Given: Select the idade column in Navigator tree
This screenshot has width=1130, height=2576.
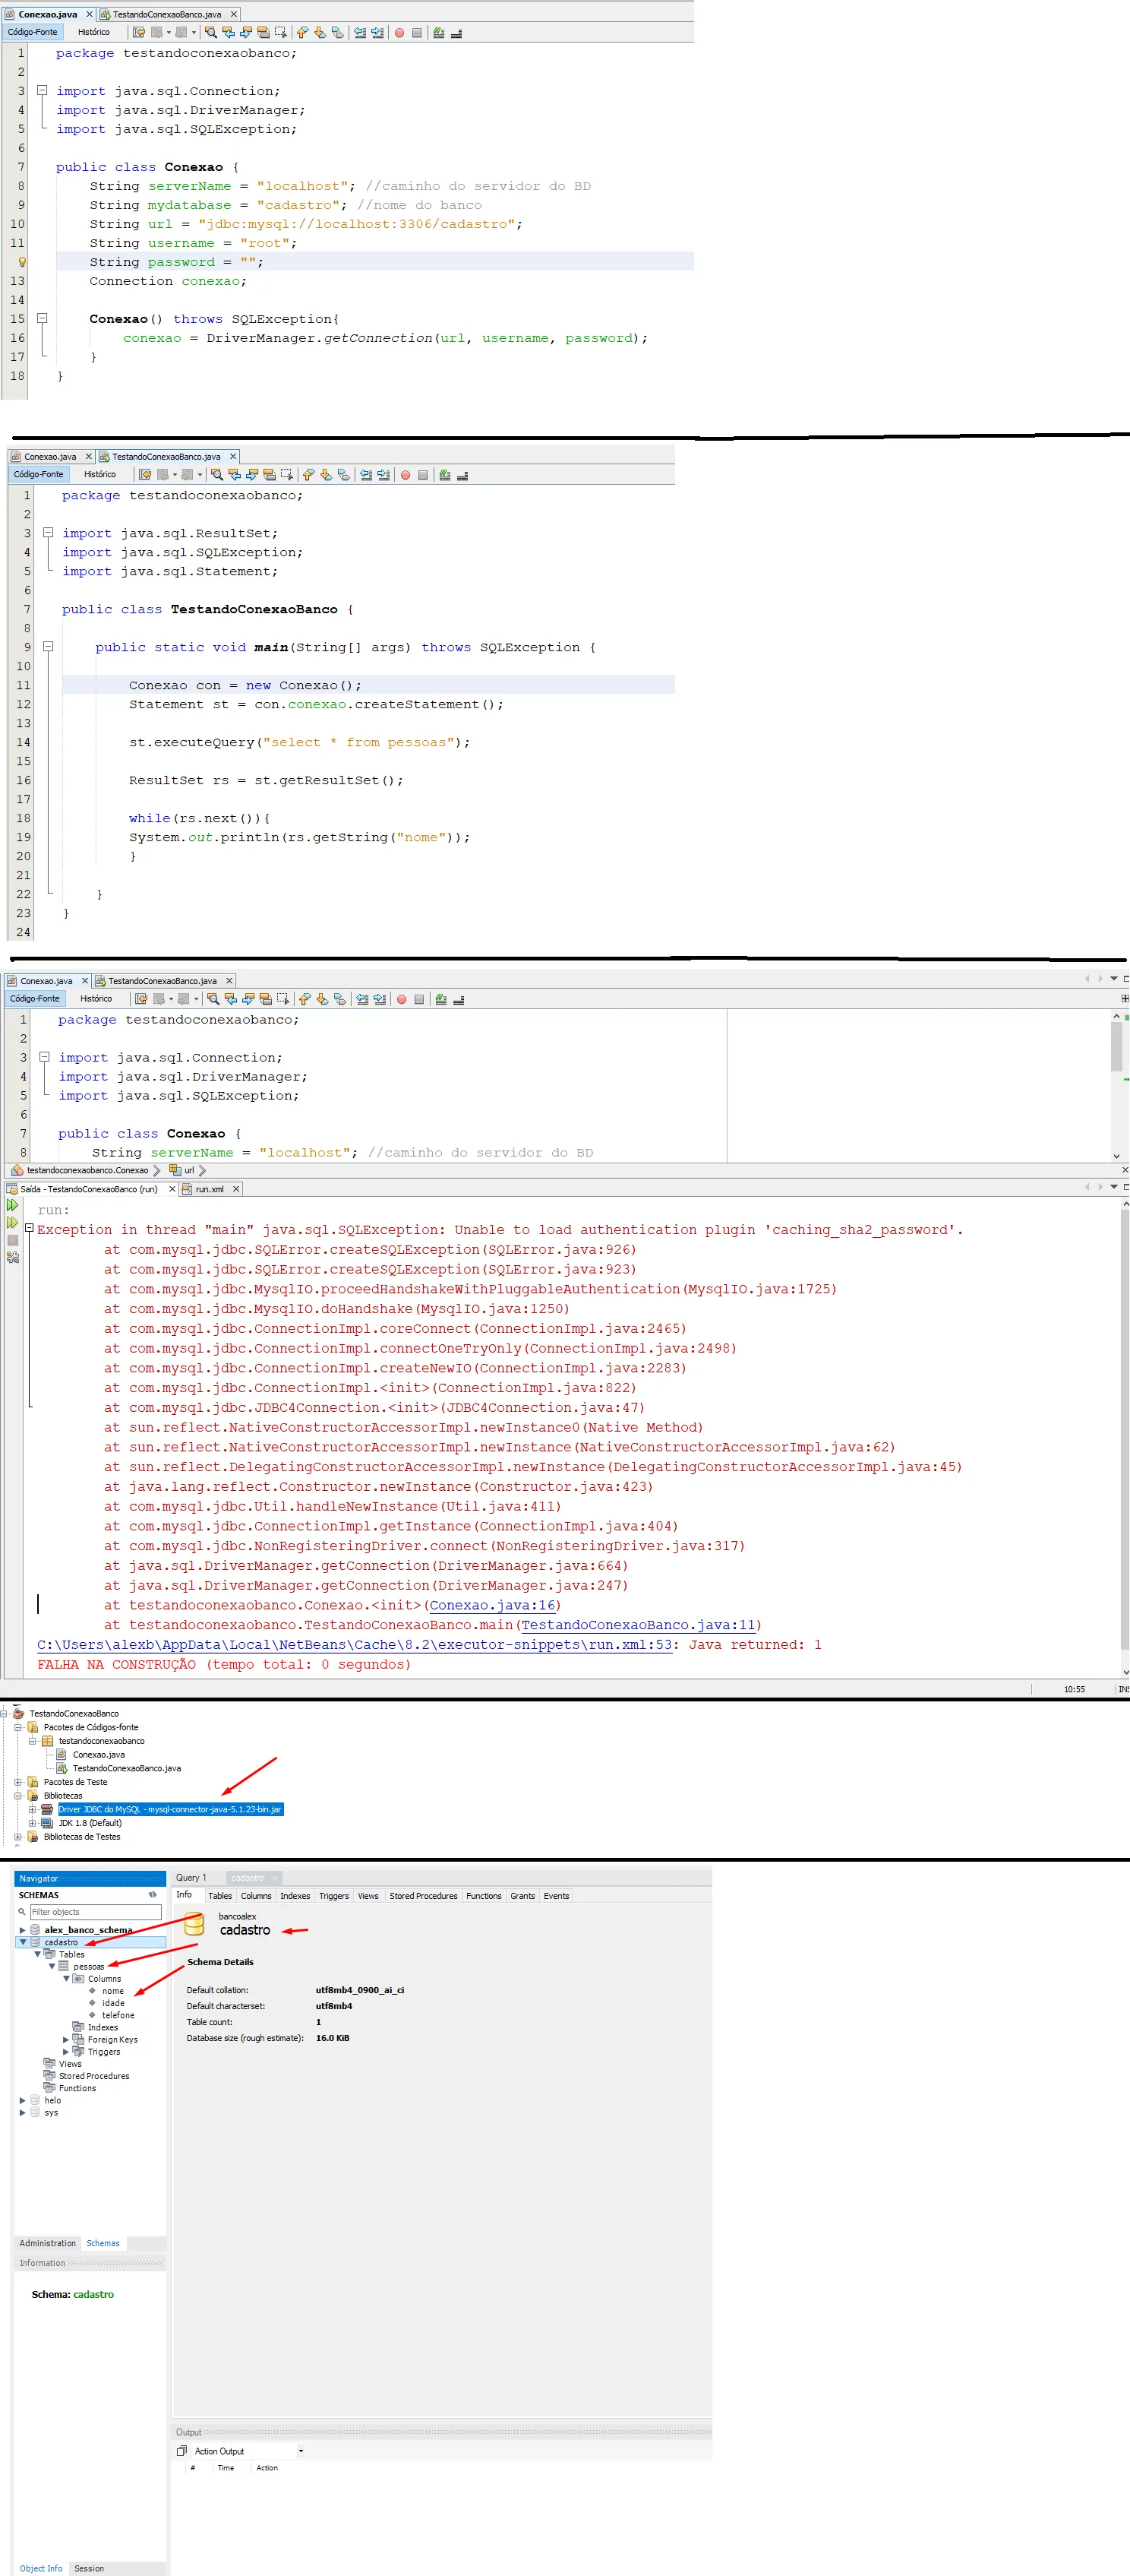Looking at the screenshot, I should click(x=113, y=2003).
